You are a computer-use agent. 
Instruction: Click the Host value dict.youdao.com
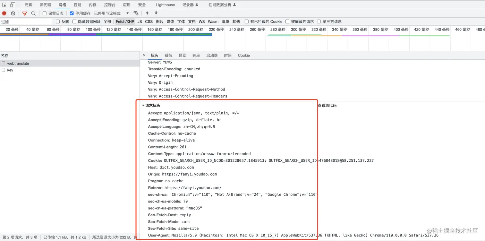point(177,167)
